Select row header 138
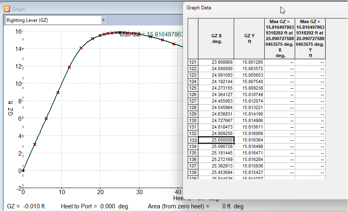The image size is (348, 212). [x=193, y=172]
